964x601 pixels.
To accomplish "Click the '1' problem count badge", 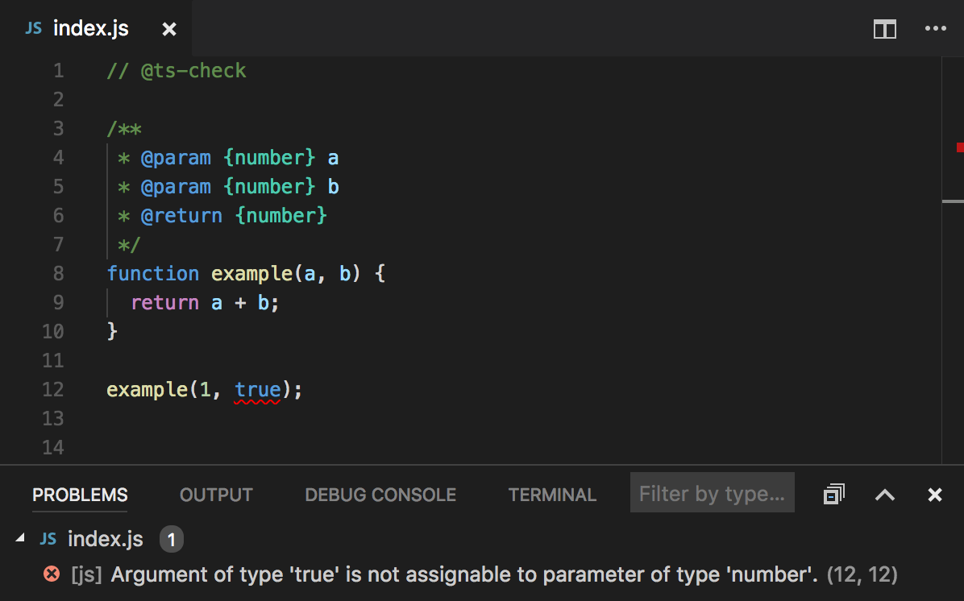I will (171, 539).
